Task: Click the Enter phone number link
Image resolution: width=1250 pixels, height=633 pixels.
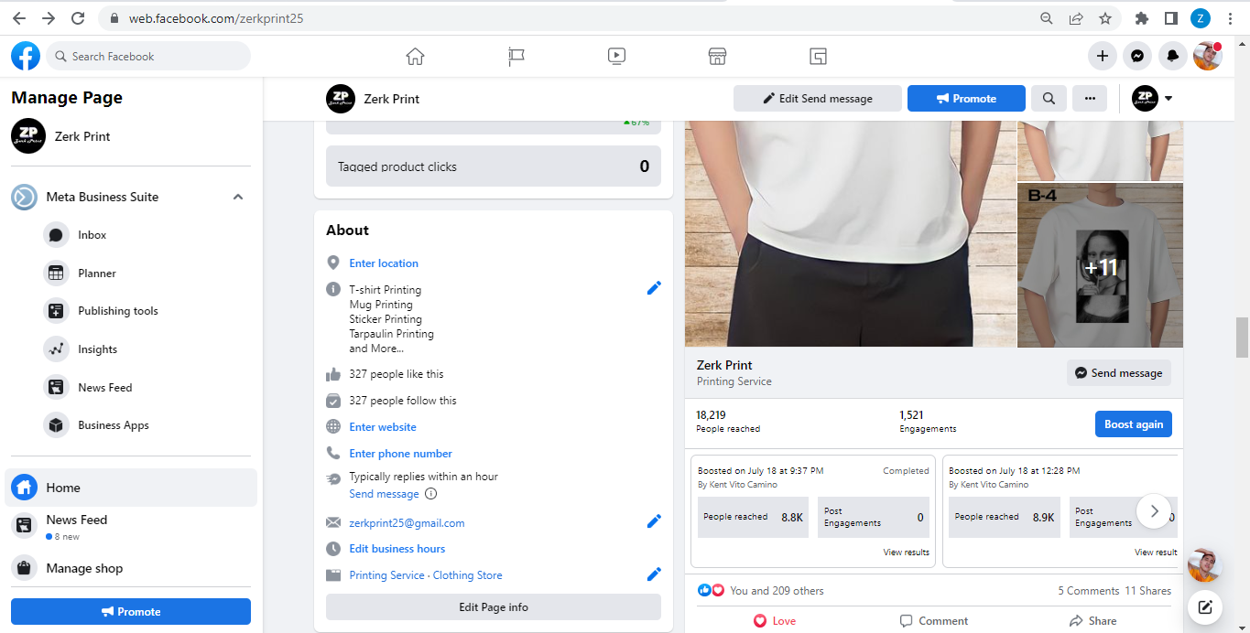Action: click(400, 454)
